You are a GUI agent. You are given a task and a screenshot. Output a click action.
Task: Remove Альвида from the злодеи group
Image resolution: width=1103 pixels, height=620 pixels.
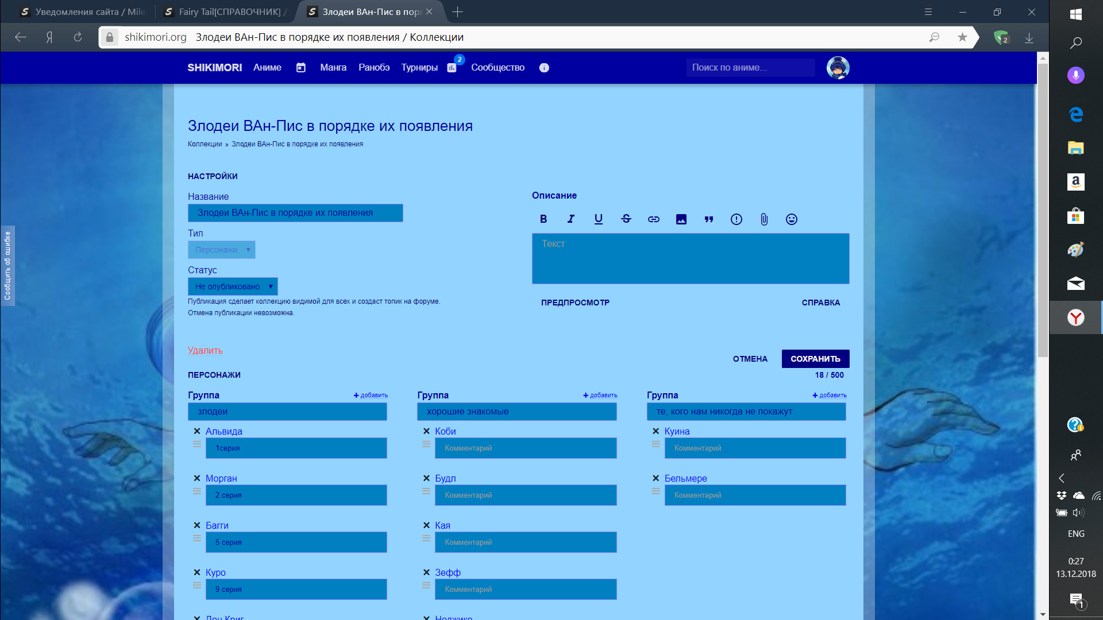197,431
